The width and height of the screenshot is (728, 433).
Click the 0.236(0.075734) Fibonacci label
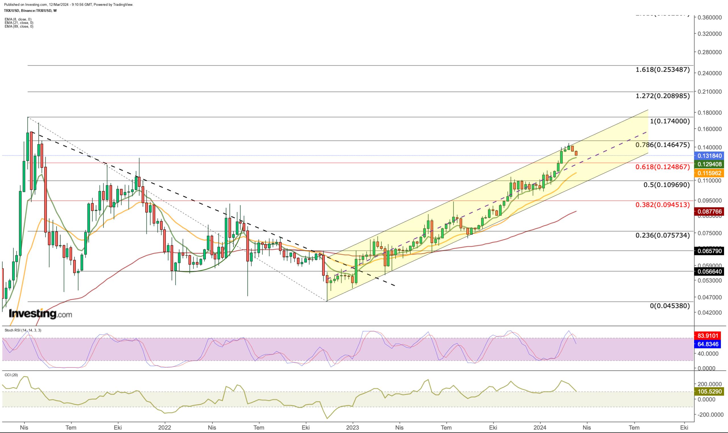(663, 235)
